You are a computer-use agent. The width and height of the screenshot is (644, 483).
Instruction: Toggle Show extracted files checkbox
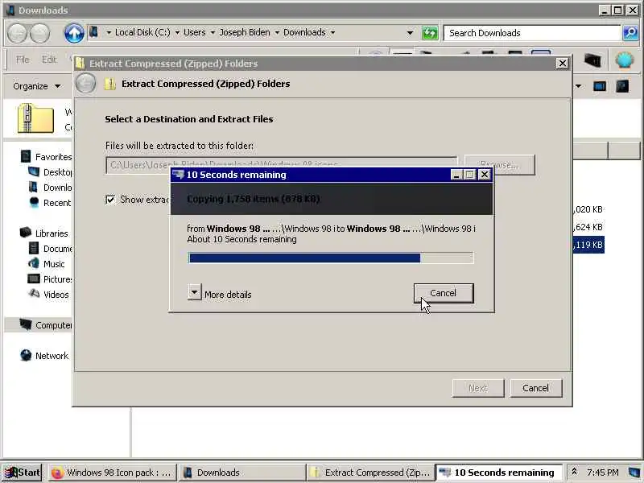110,200
